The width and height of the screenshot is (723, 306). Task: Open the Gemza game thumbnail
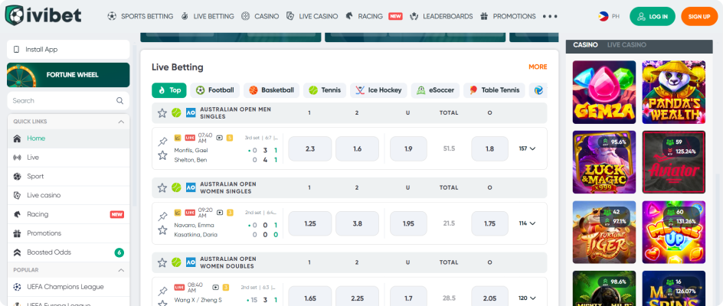[x=604, y=92]
